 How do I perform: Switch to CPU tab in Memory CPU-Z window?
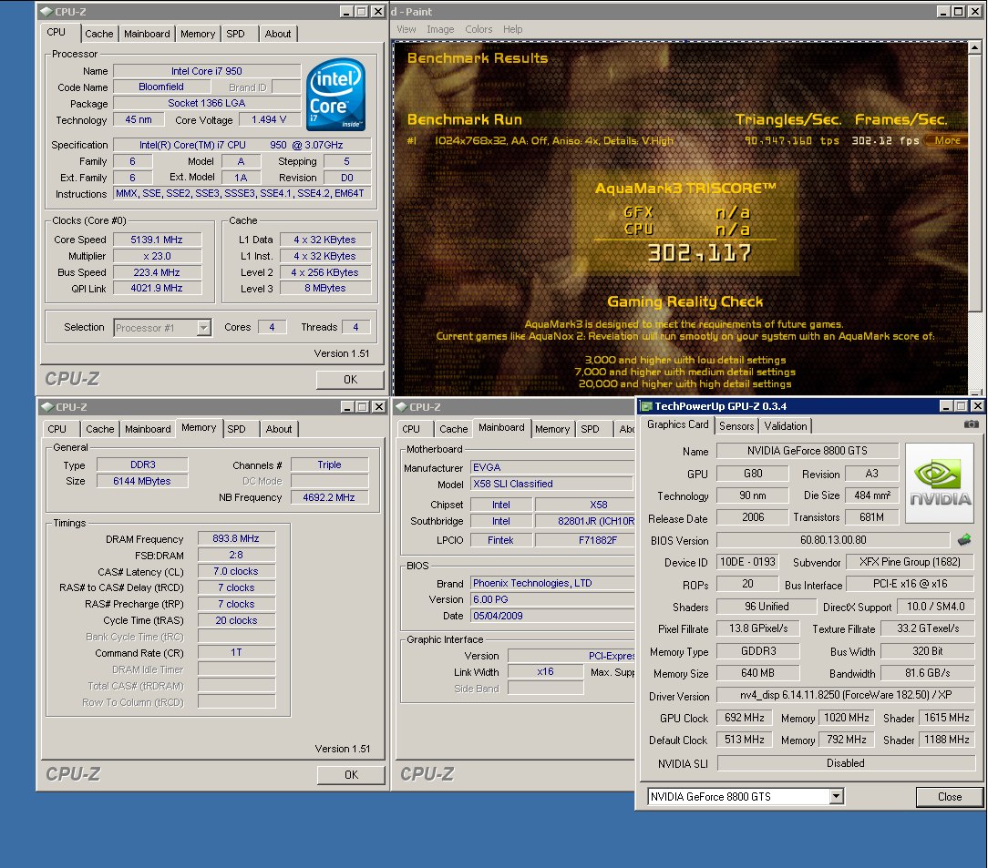point(57,429)
